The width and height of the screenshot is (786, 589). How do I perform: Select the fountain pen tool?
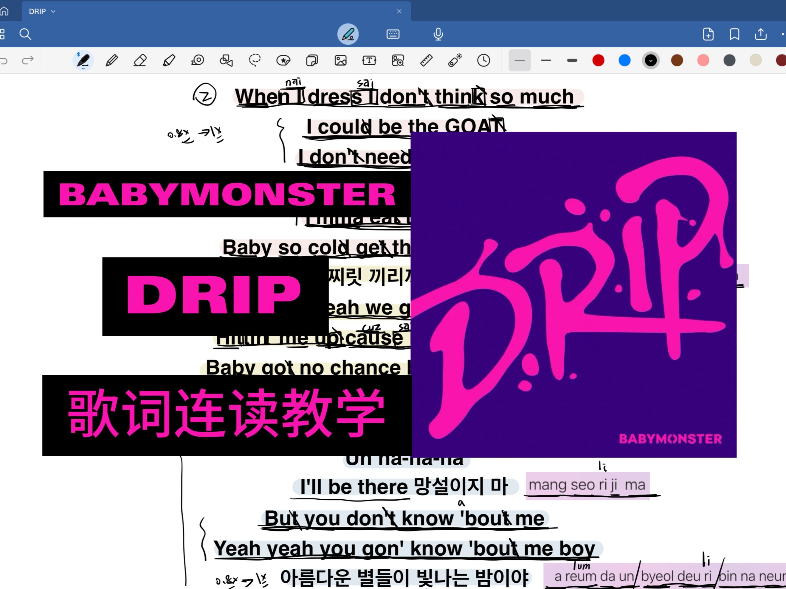pyautogui.click(x=83, y=60)
